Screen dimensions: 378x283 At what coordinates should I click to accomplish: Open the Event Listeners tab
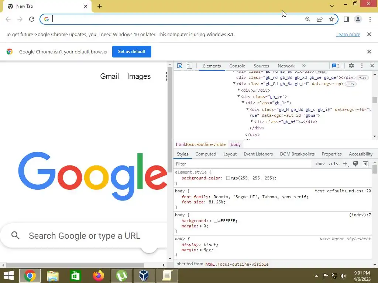click(258, 154)
